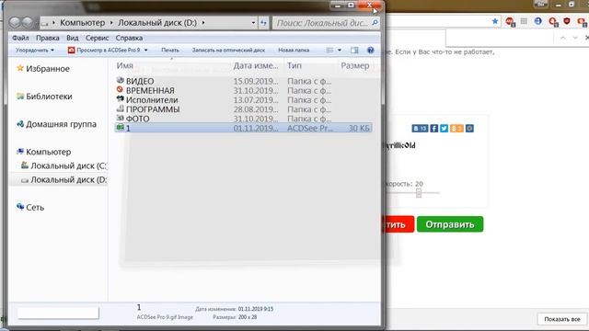Open the Вид menu
Screen dimensions: 589x331
72,38
